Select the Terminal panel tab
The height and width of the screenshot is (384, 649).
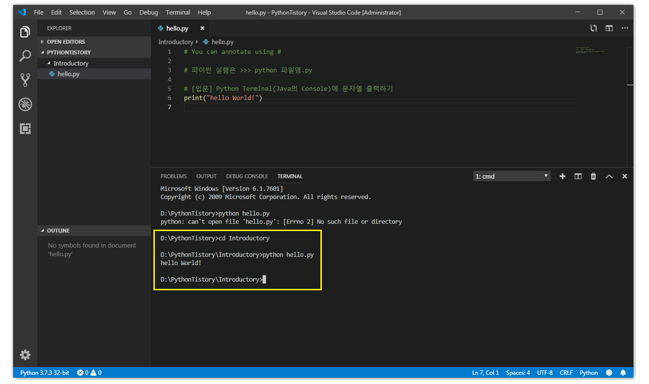(x=290, y=176)
